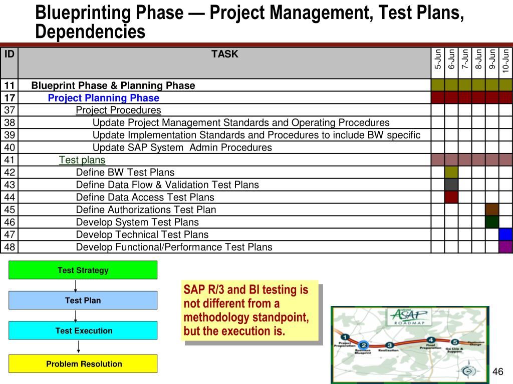513x384 pixels.
Task: Select Update Implementation Standards and Procedures task
Action: 256,135
